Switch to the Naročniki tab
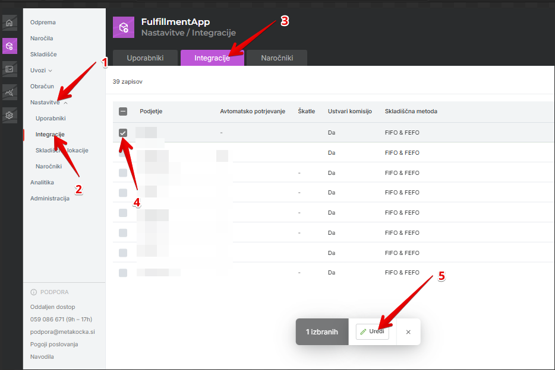The image size is (555, 370). tap(277, 58)
